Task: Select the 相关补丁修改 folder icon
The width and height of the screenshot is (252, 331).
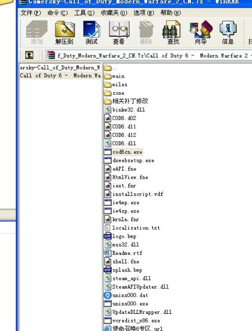Action: (x=108, y=101)
